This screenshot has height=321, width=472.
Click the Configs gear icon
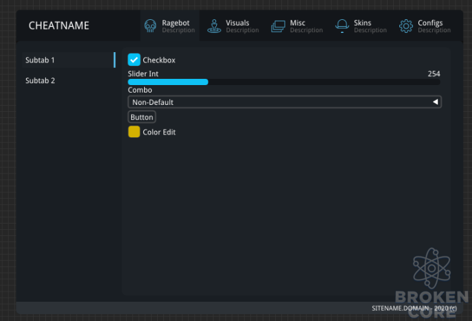(x=406, y=26)
